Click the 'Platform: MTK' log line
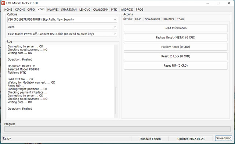 [17, 73]
